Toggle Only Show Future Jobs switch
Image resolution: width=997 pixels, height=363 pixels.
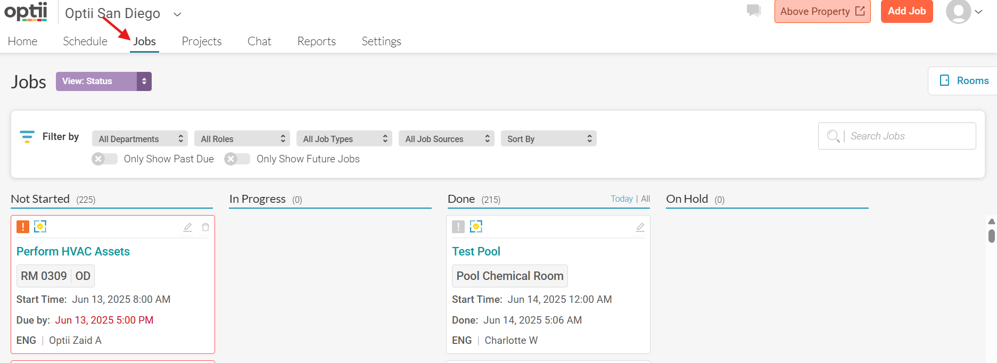[x=237, y=159]
